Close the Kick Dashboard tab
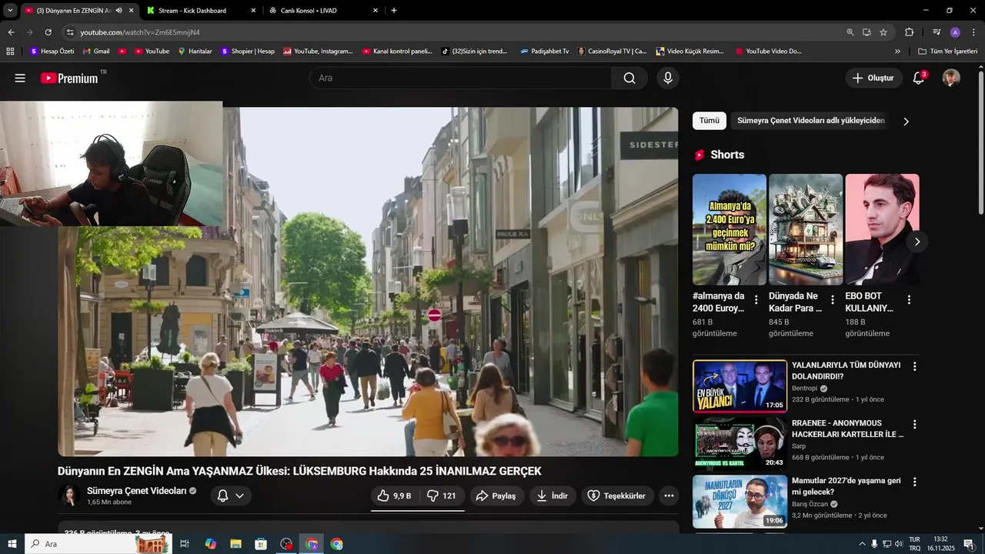 point(253,11)
